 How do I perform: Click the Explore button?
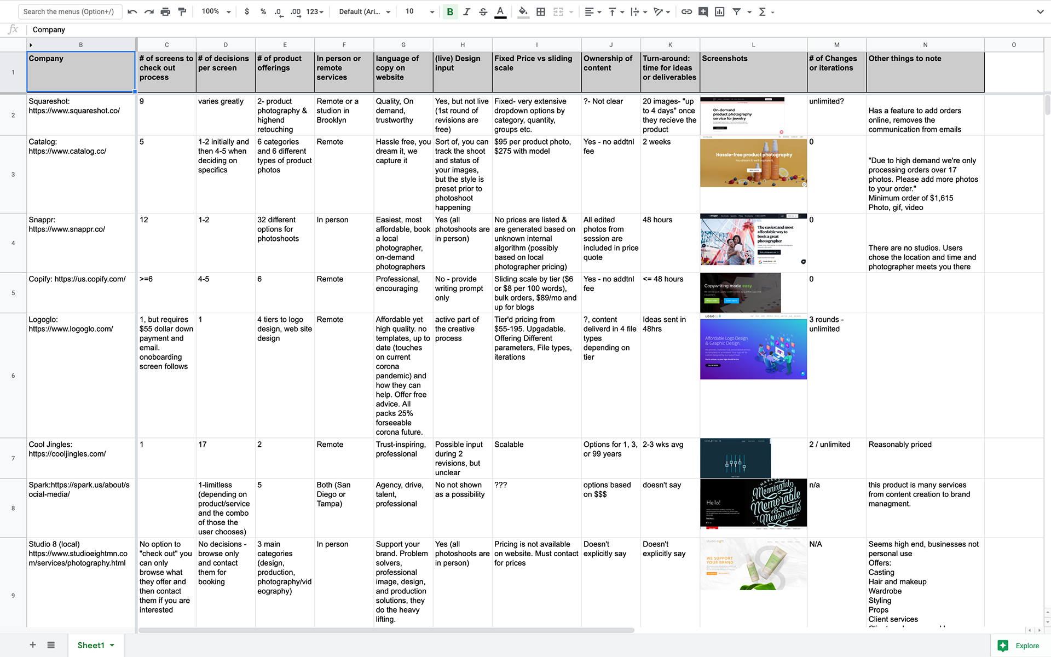[1019, 646]
